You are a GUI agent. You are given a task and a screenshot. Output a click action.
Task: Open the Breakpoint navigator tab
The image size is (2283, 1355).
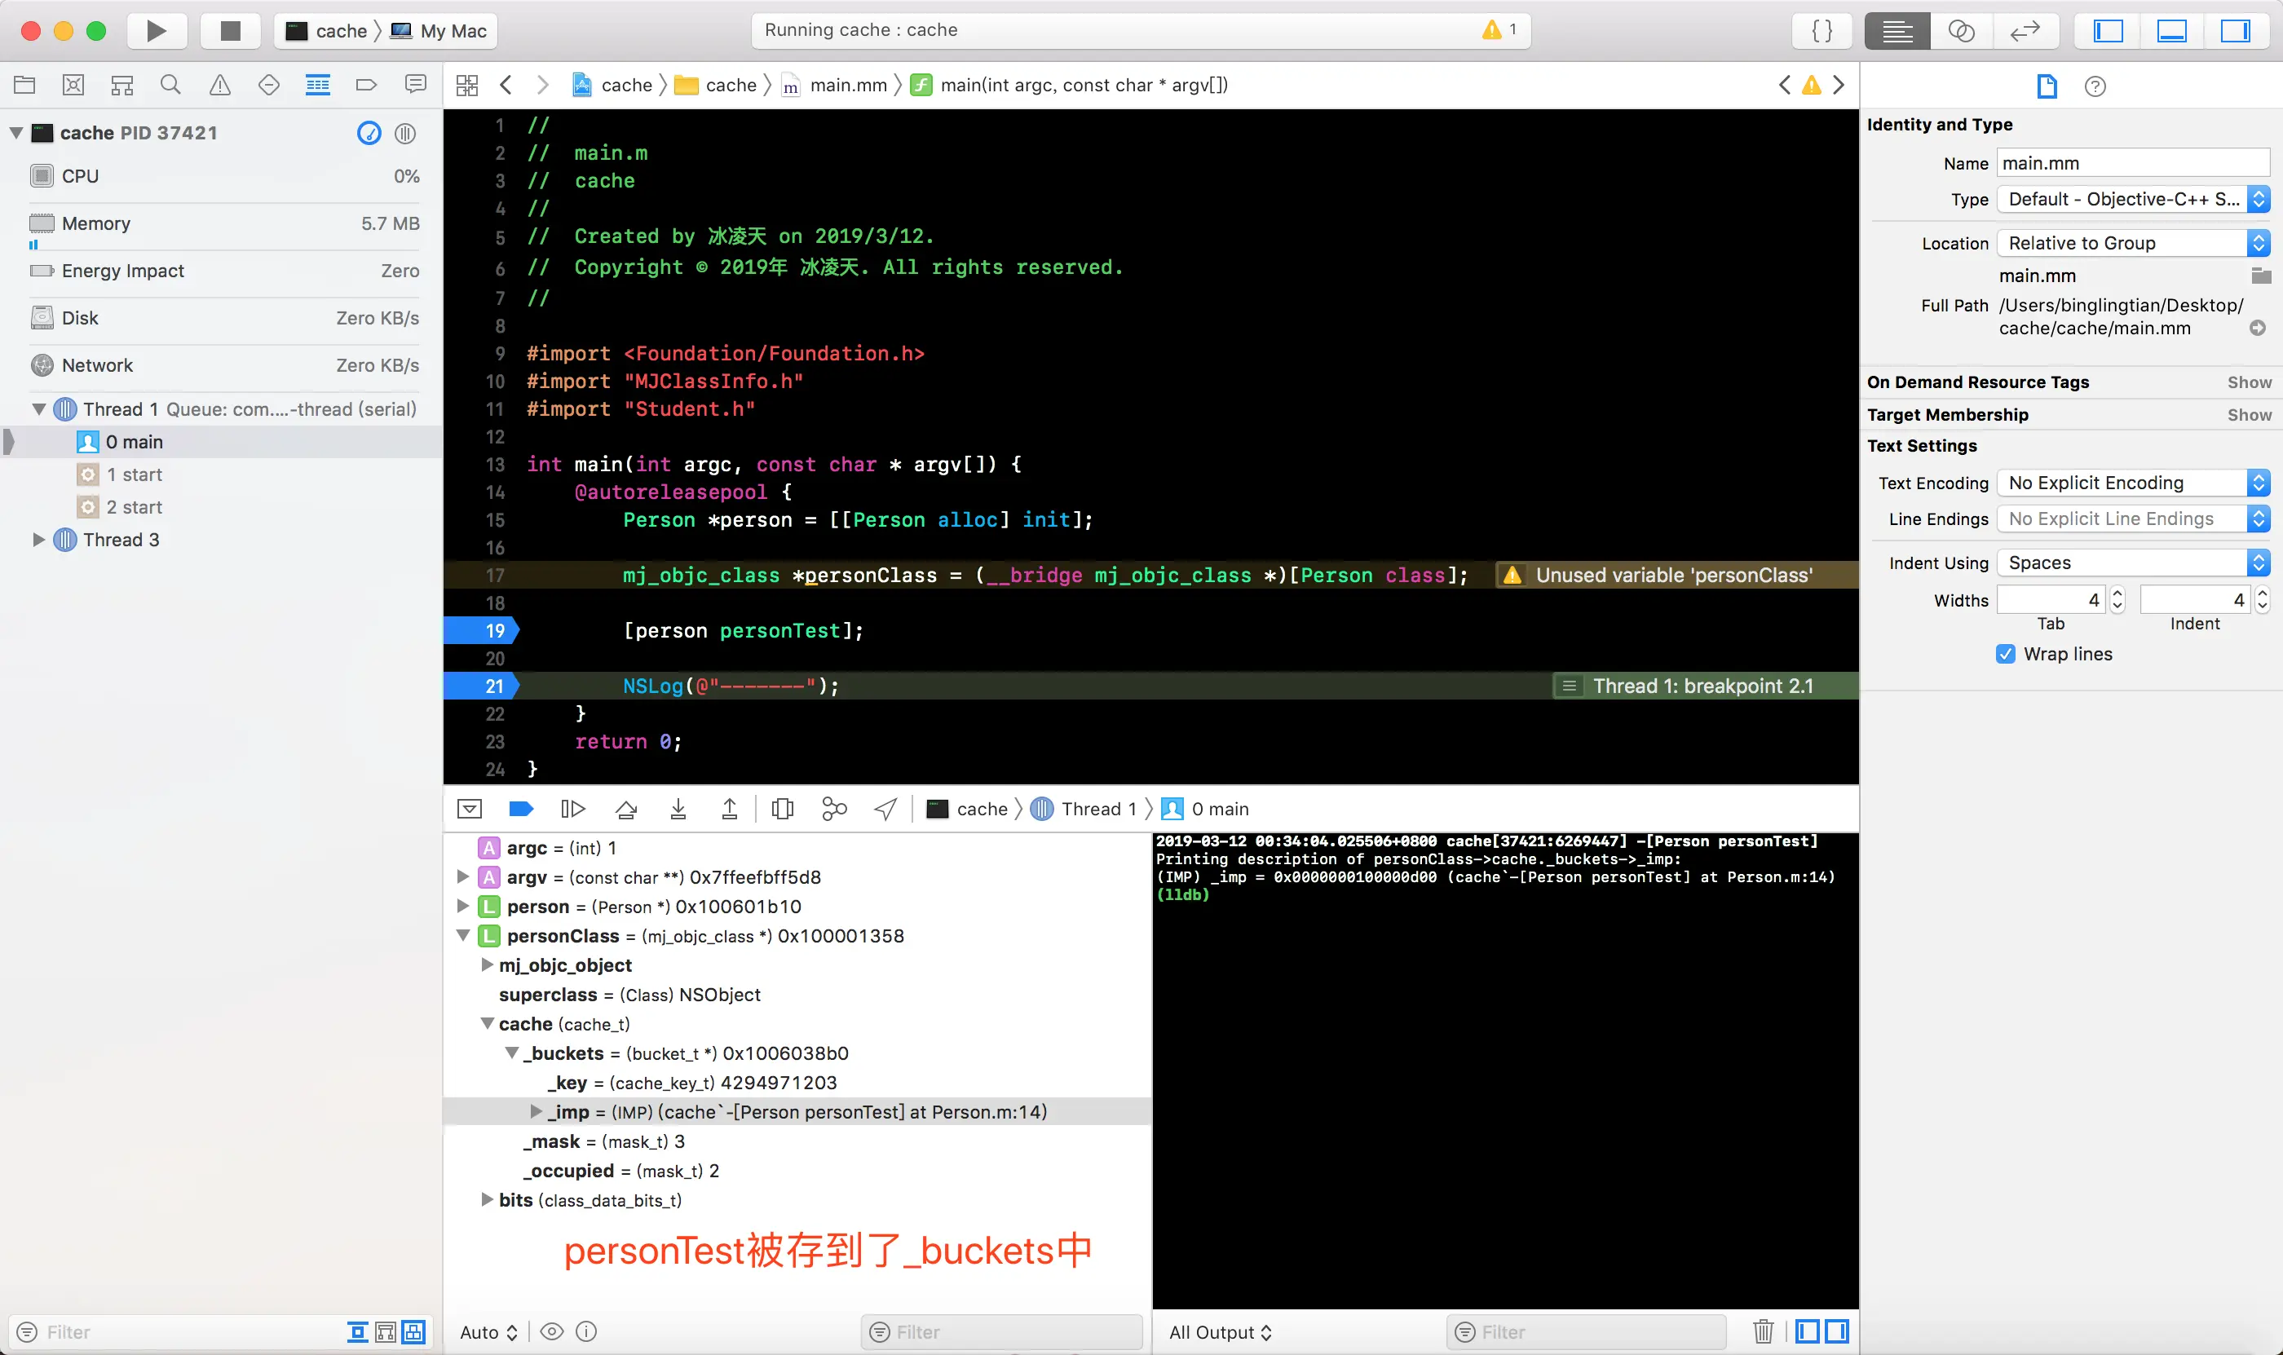[366, 85]
